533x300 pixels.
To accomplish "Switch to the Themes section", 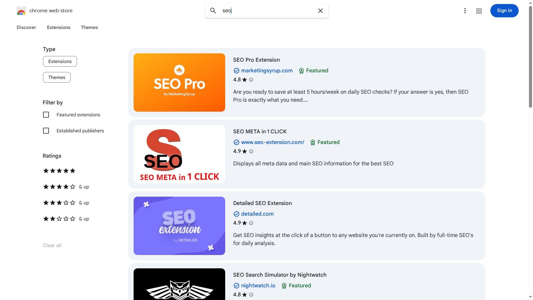I will (x=89, y=27).
